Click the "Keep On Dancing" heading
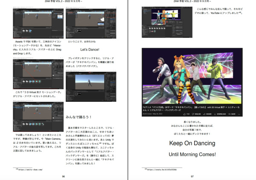This screenshot has height=180, width=256. pos(192,143)
